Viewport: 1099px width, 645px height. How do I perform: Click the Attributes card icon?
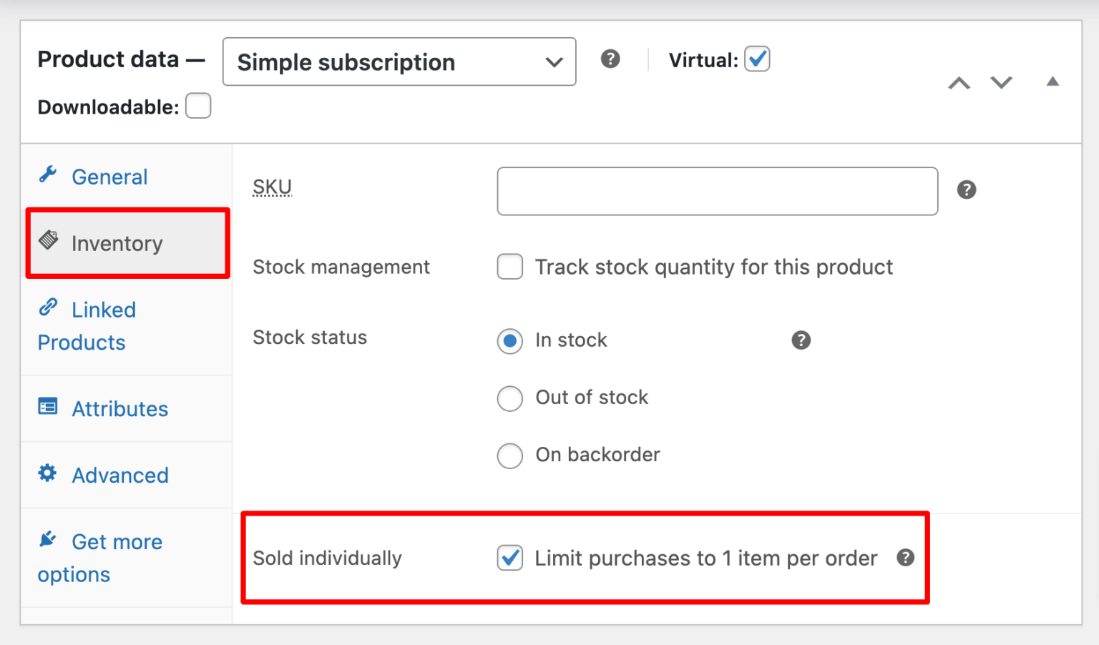click(47, 406)
